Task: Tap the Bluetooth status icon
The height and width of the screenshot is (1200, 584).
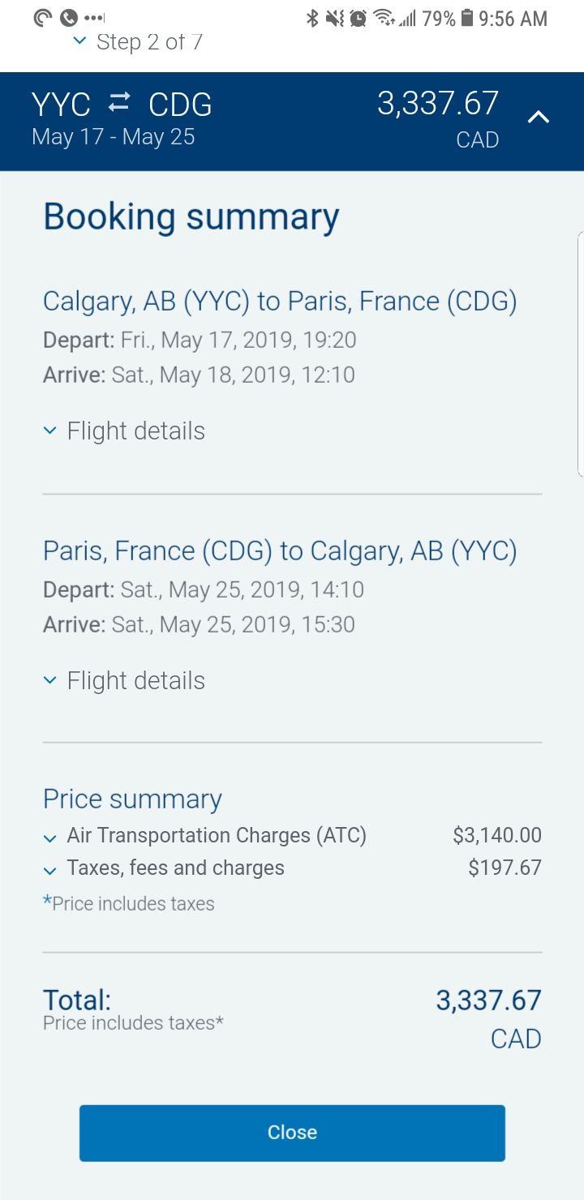Action: click(312, 18)
